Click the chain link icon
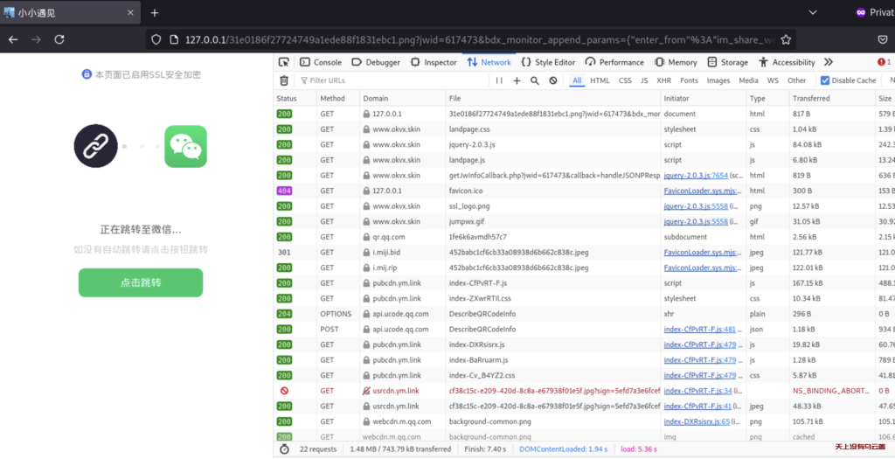Image resolution: width=895 pixels, height=459 pixels. click(x=96, y=146)
